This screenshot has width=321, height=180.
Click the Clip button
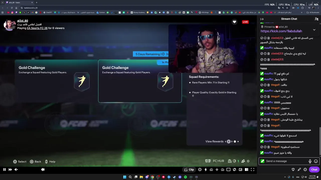189,169
